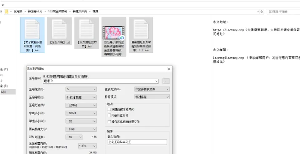Enable the 操作完成后删除源文件 checkbox

[x=109, y=121]
